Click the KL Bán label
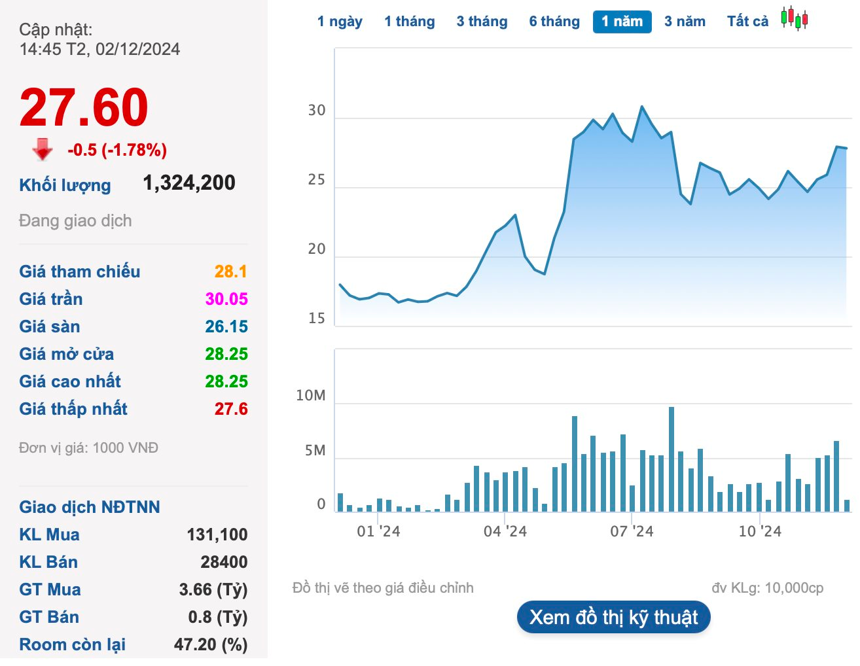The height and width of the screenshot is (666, 860). 48,562
